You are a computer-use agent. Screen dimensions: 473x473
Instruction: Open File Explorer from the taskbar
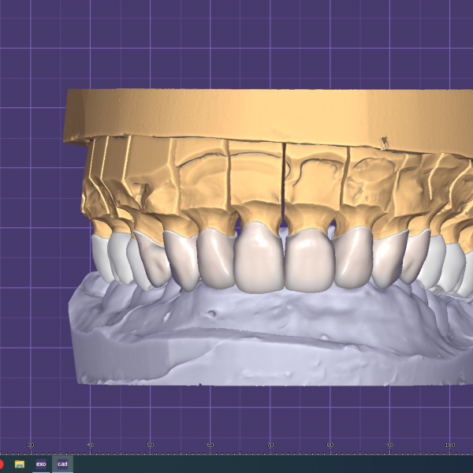(20, 464)
